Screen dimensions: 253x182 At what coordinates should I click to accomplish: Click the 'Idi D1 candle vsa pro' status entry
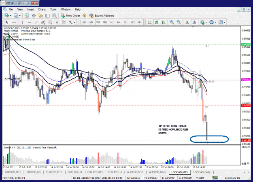tap(86, 178)
